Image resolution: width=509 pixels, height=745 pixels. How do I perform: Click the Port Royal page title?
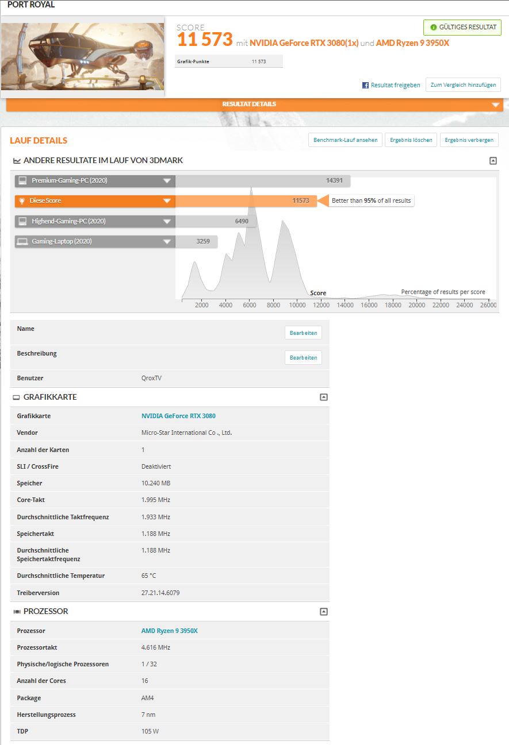point(31,5)
